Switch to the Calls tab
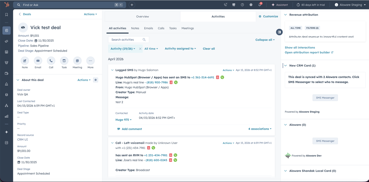The image size is (369, 182). coord(161,28)
